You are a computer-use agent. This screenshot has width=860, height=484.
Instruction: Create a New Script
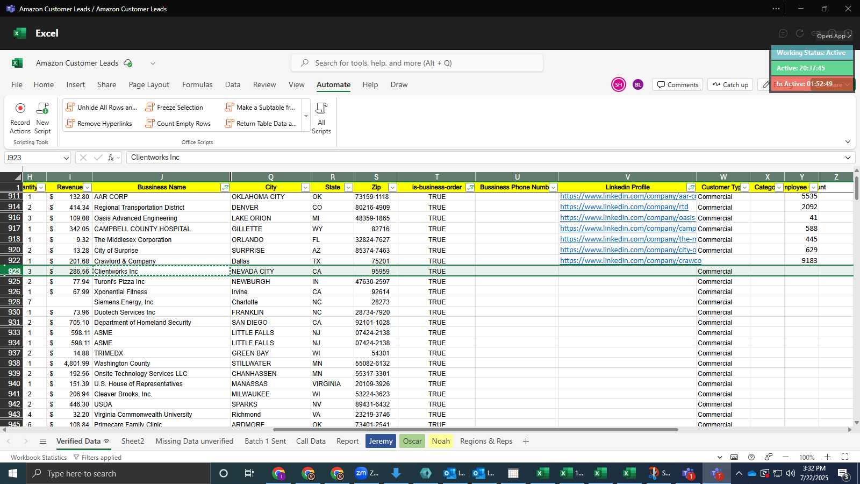coord(42,118)
